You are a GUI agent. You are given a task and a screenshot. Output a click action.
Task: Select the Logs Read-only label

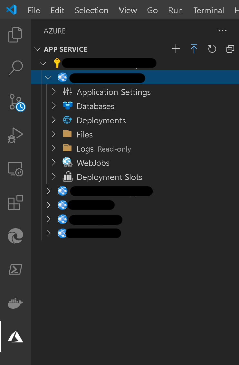(104, 149)
